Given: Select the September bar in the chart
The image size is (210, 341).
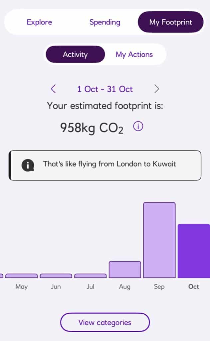Looking at the screenshot, I should click(159, 240).
